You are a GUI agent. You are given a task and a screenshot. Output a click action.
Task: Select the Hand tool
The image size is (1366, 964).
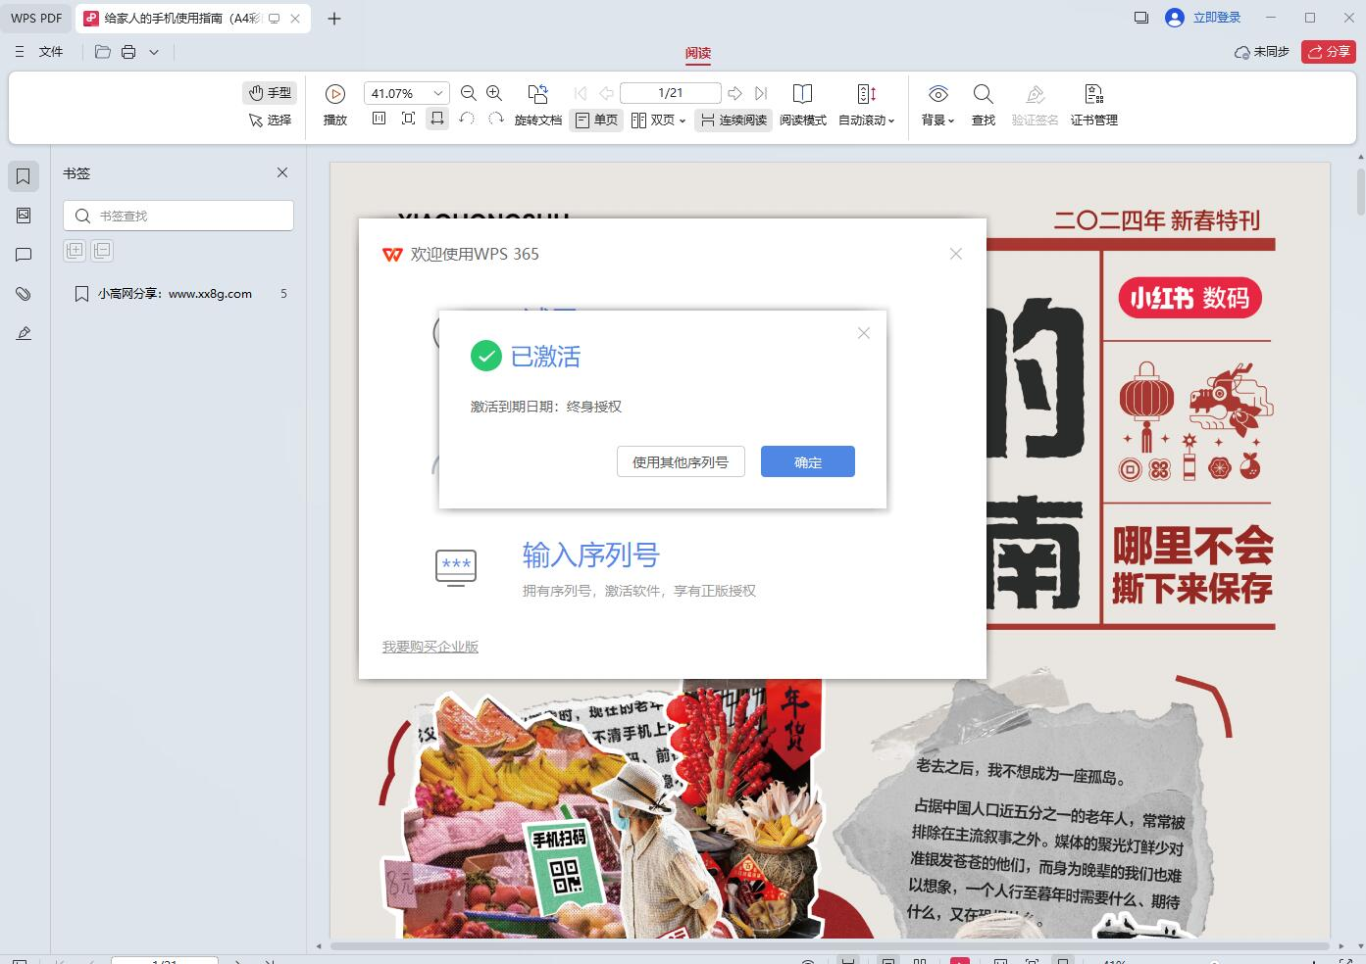coord(270,93)
